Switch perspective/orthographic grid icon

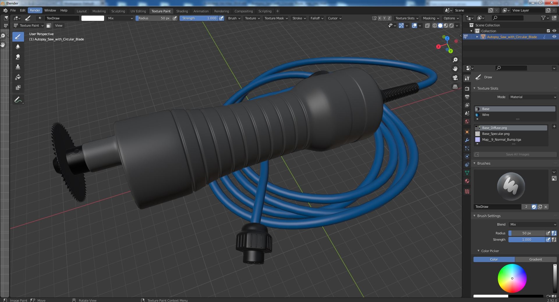point(455,87)
